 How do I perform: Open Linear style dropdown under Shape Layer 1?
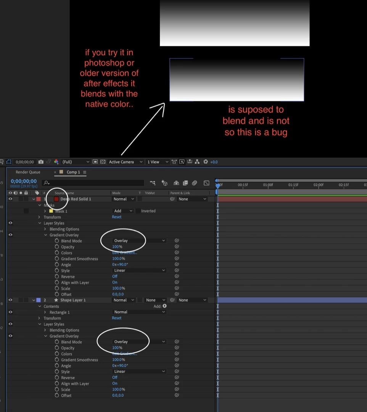[x=139, y=371]
